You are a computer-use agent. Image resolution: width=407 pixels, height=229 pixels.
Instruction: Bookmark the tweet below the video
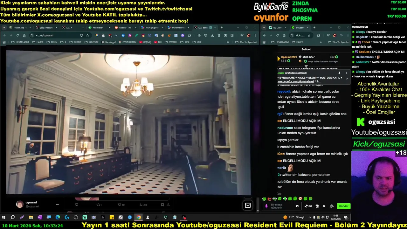pyautogui.click(x=162, y=205)
